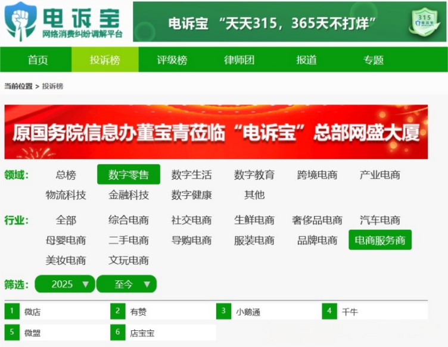Image resolution: width=448 pixels, height=347 pixels.
Task: Click the red 董宝青 banner image
Action: (x=216, y=132)
